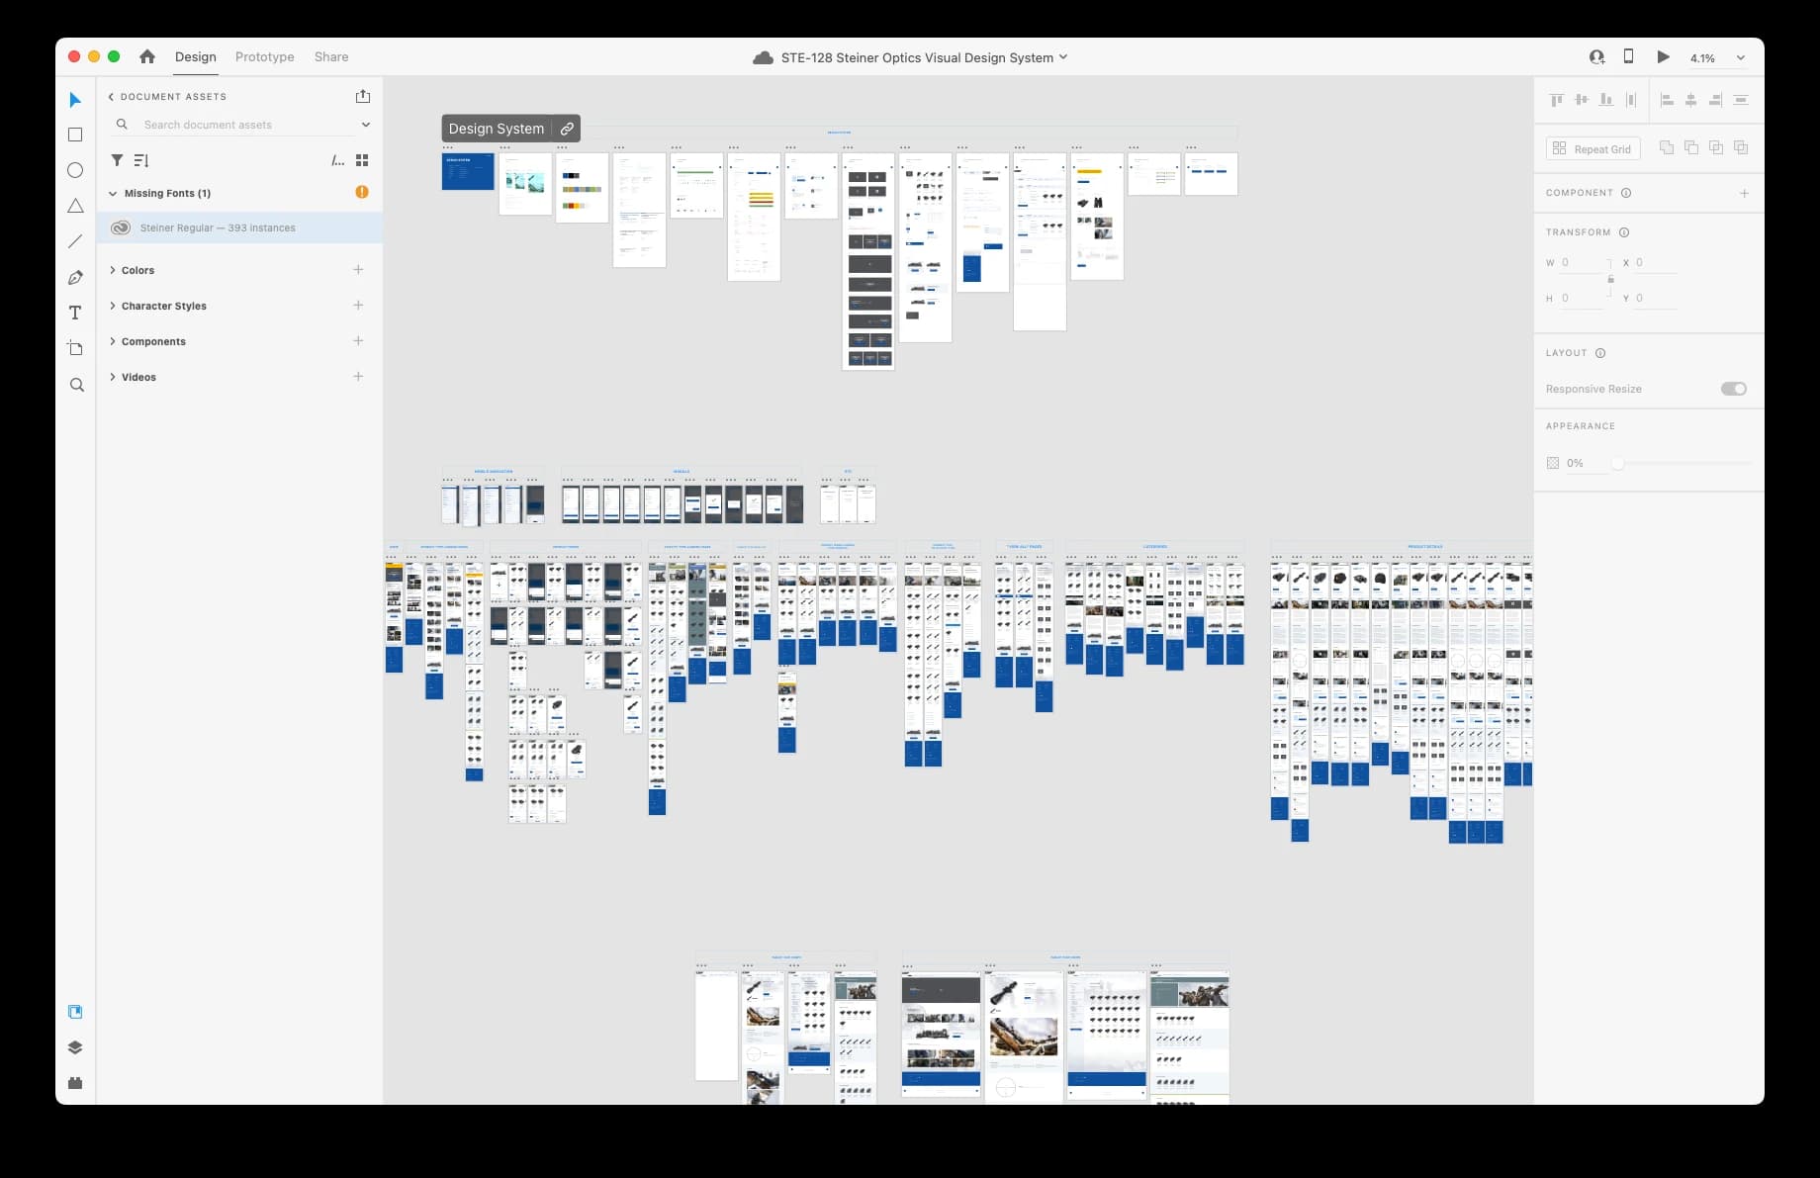Image resolution: width=1820 pixels, height=1178 pixels.
Task: Click the Repeat Grid button
Action: coord(1592,149)
